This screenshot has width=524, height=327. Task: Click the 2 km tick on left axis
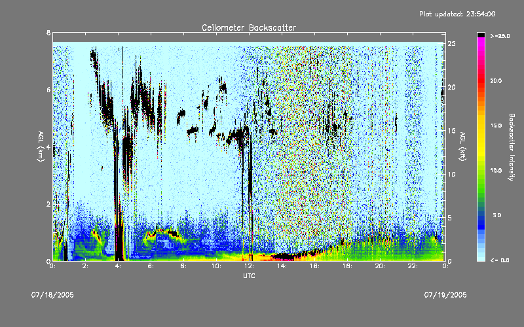pos(48,204)
